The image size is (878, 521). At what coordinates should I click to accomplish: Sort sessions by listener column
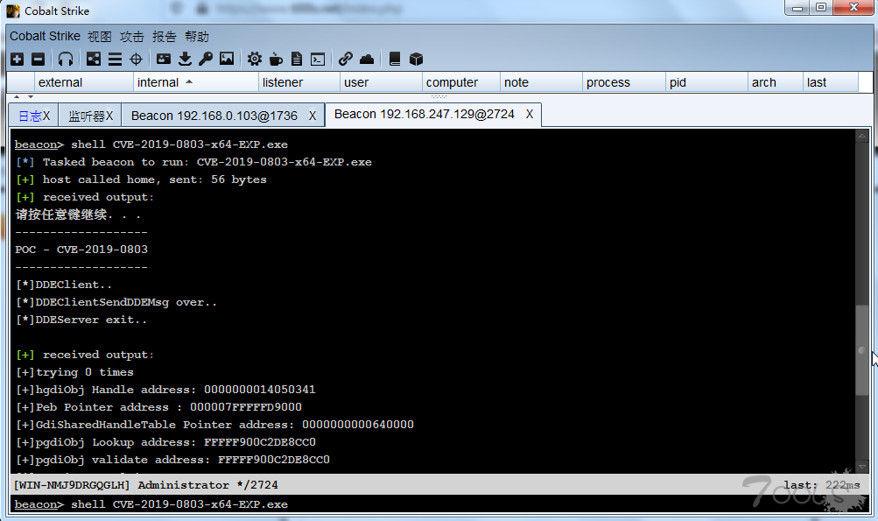click(299, 82)
